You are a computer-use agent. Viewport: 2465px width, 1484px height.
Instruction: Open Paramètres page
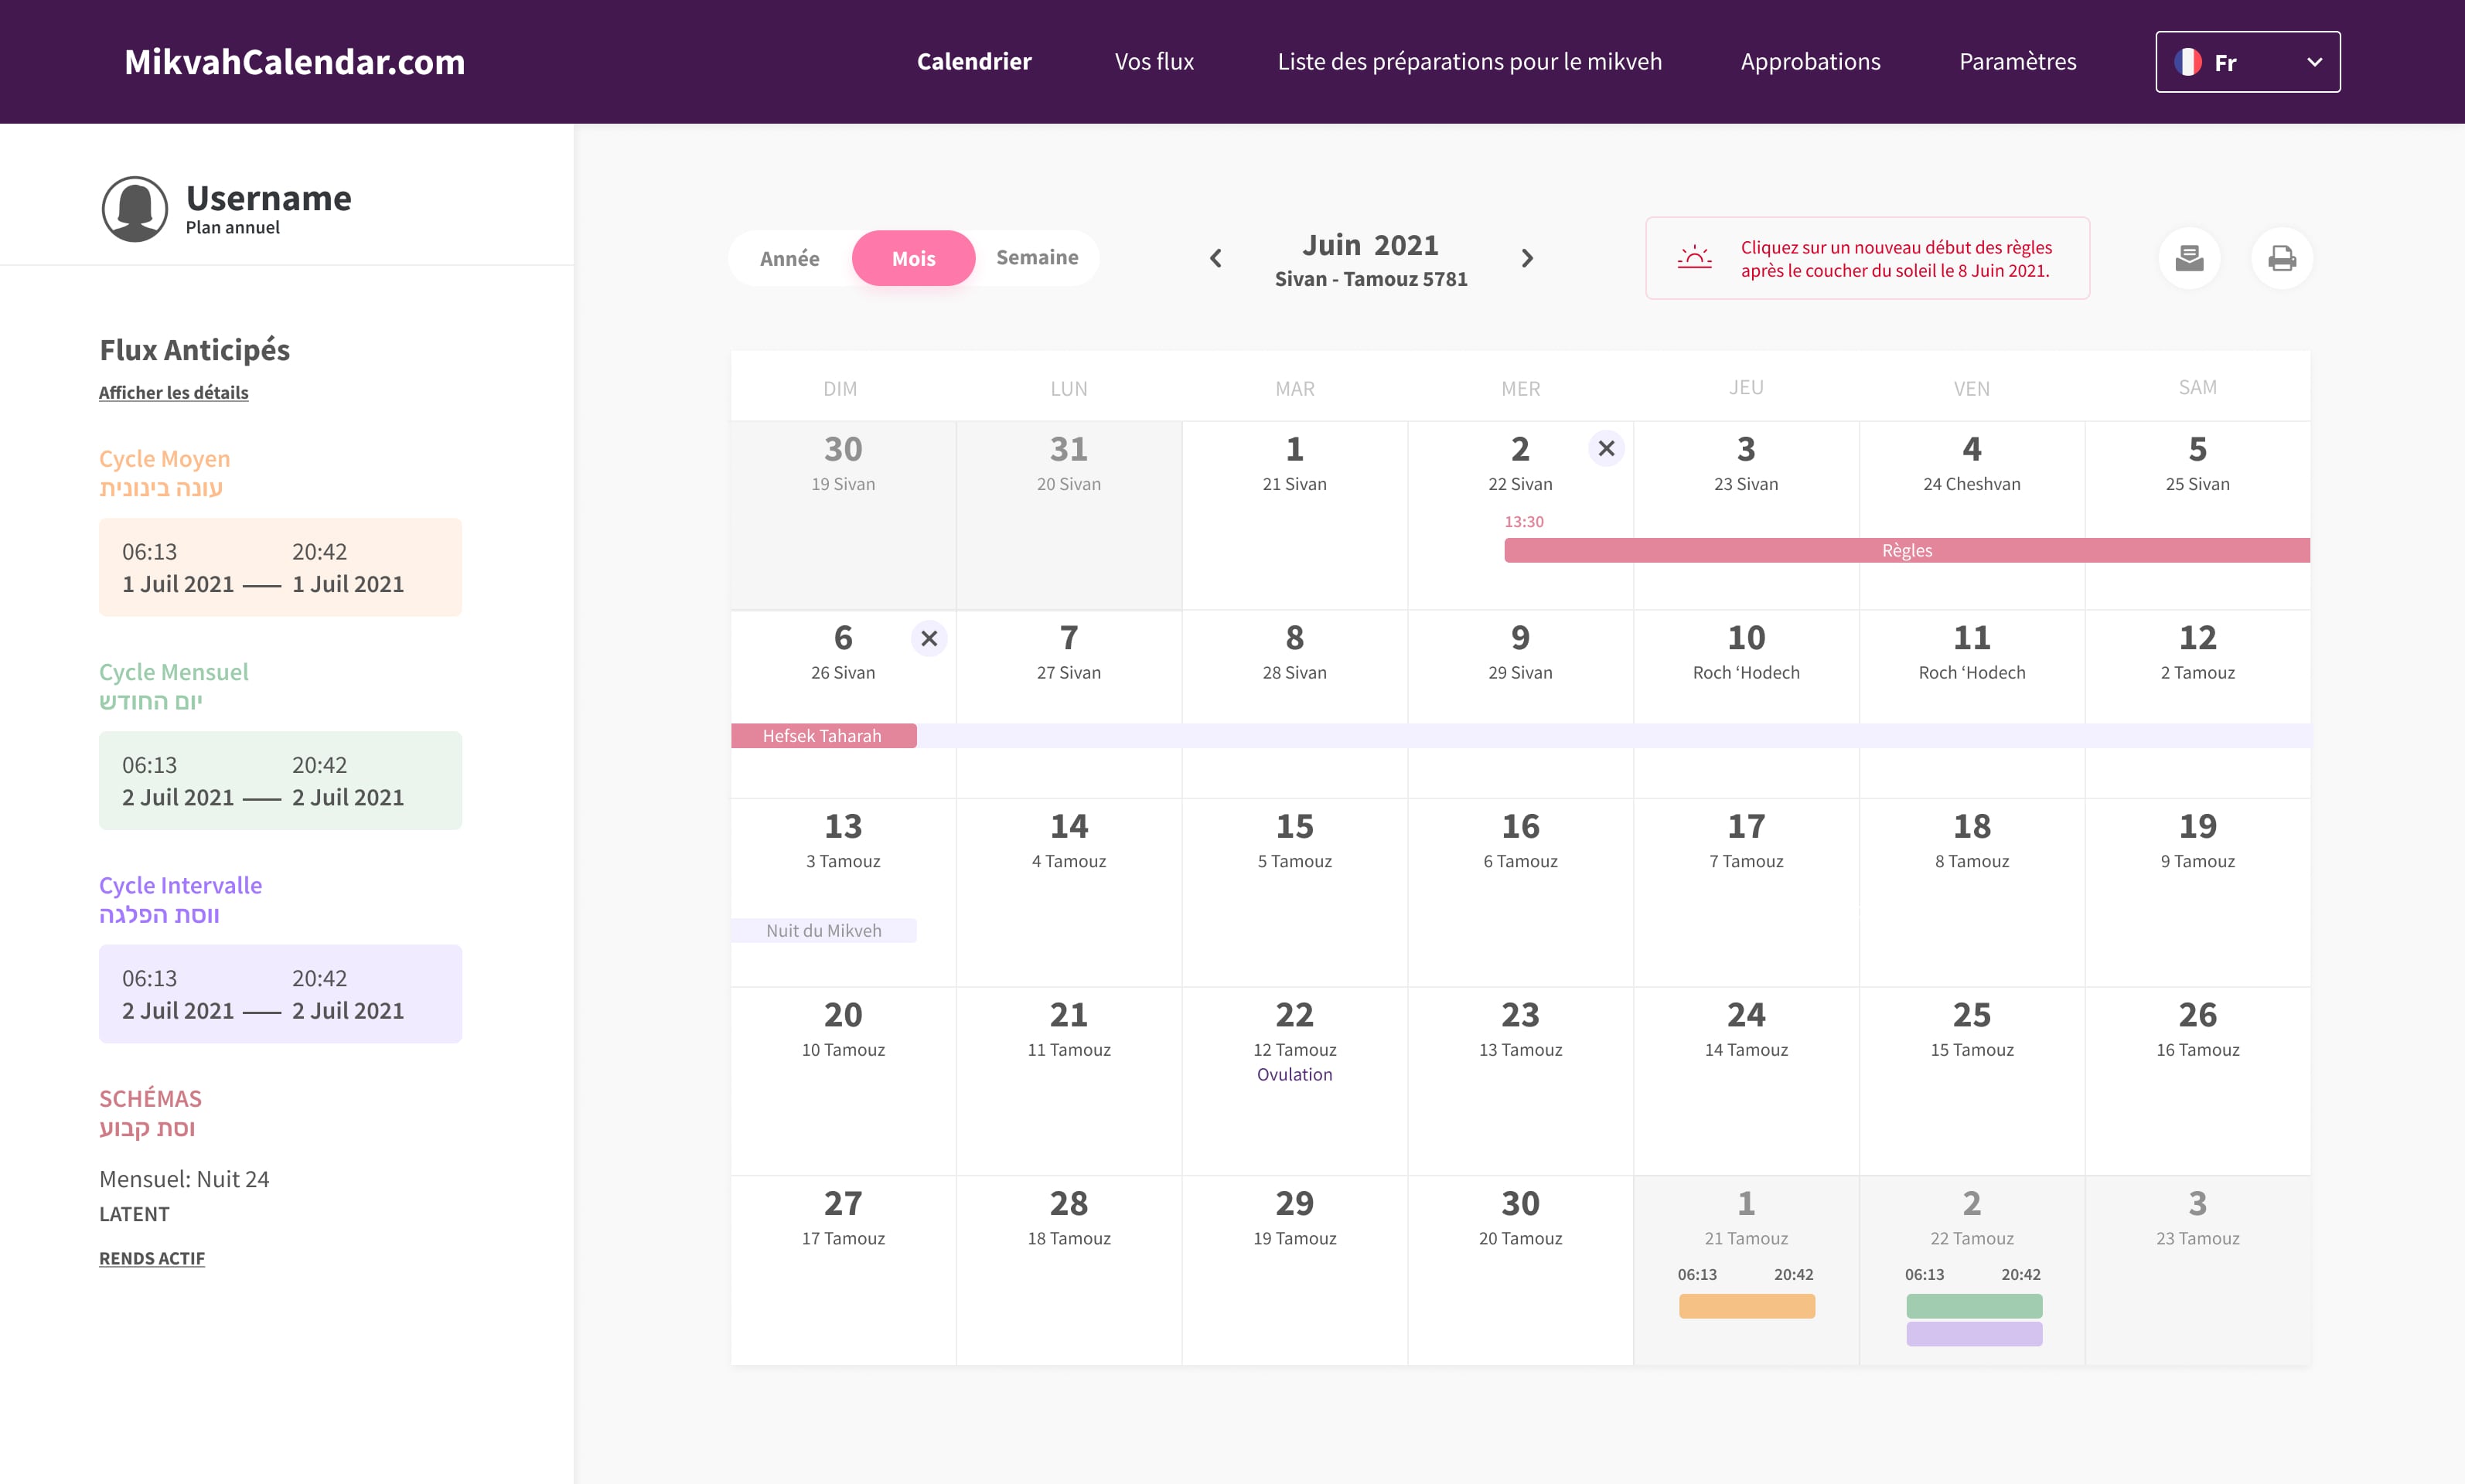coord(2017,62)
